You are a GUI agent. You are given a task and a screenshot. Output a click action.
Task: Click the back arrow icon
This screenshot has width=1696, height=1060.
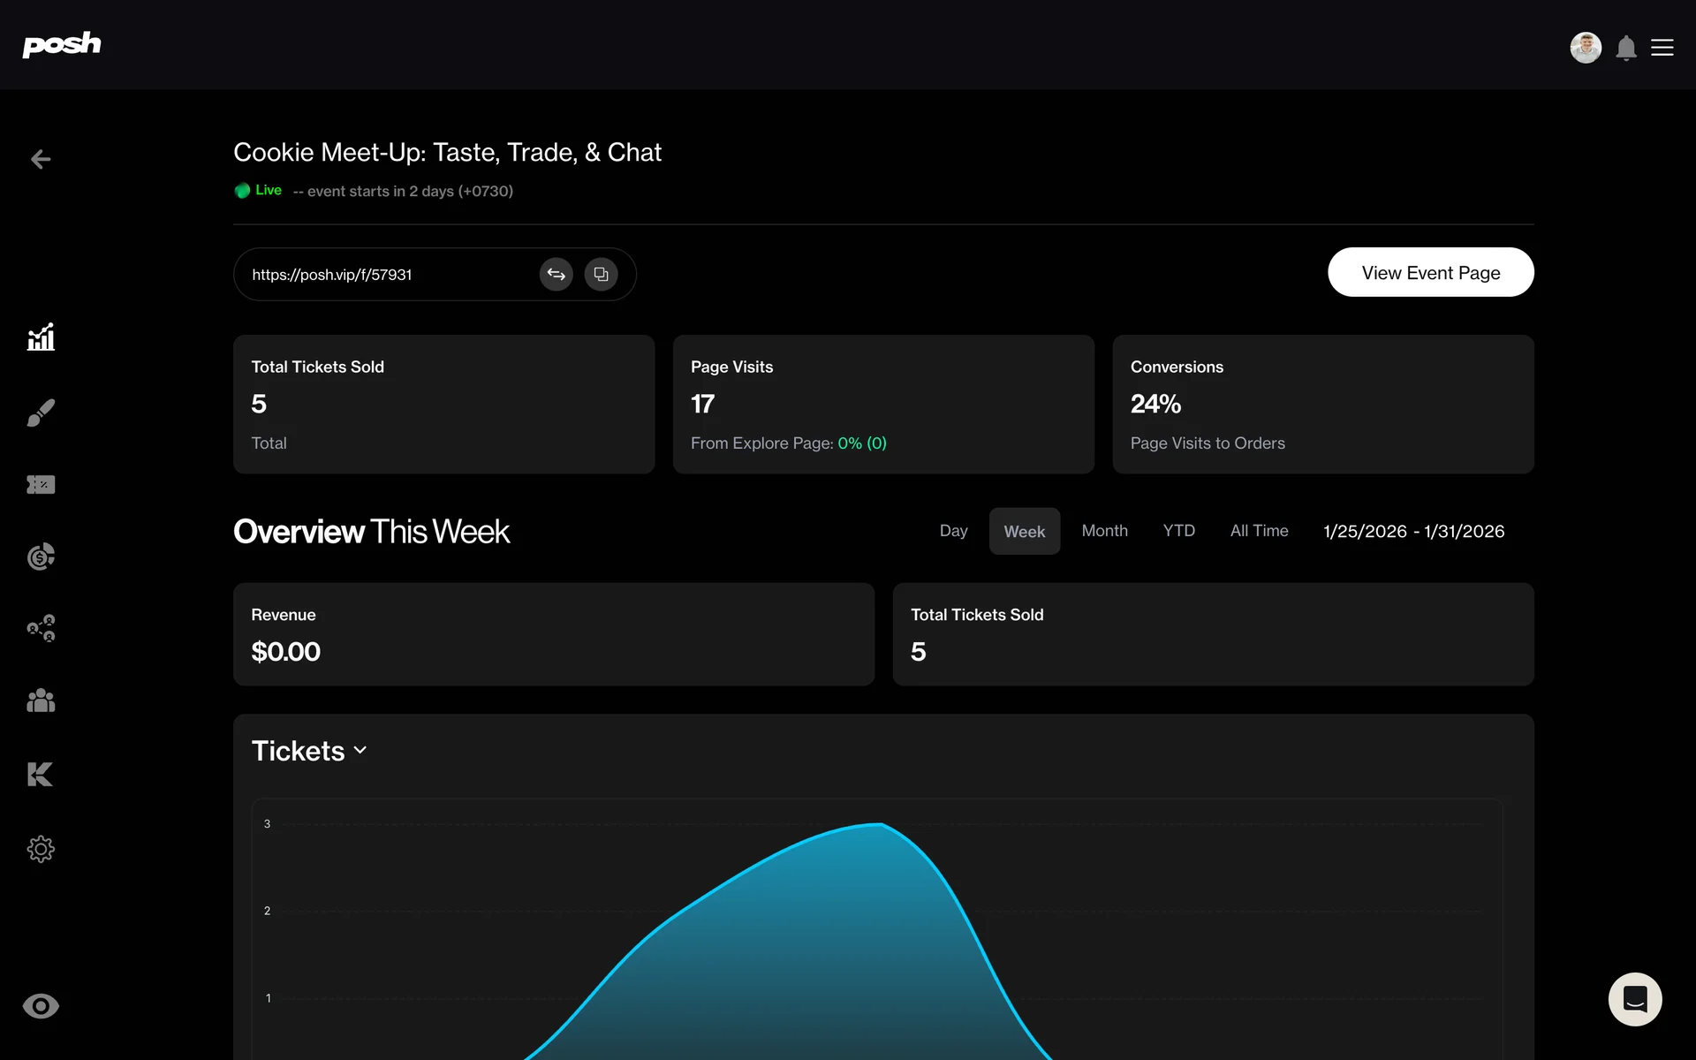point(41,159)
